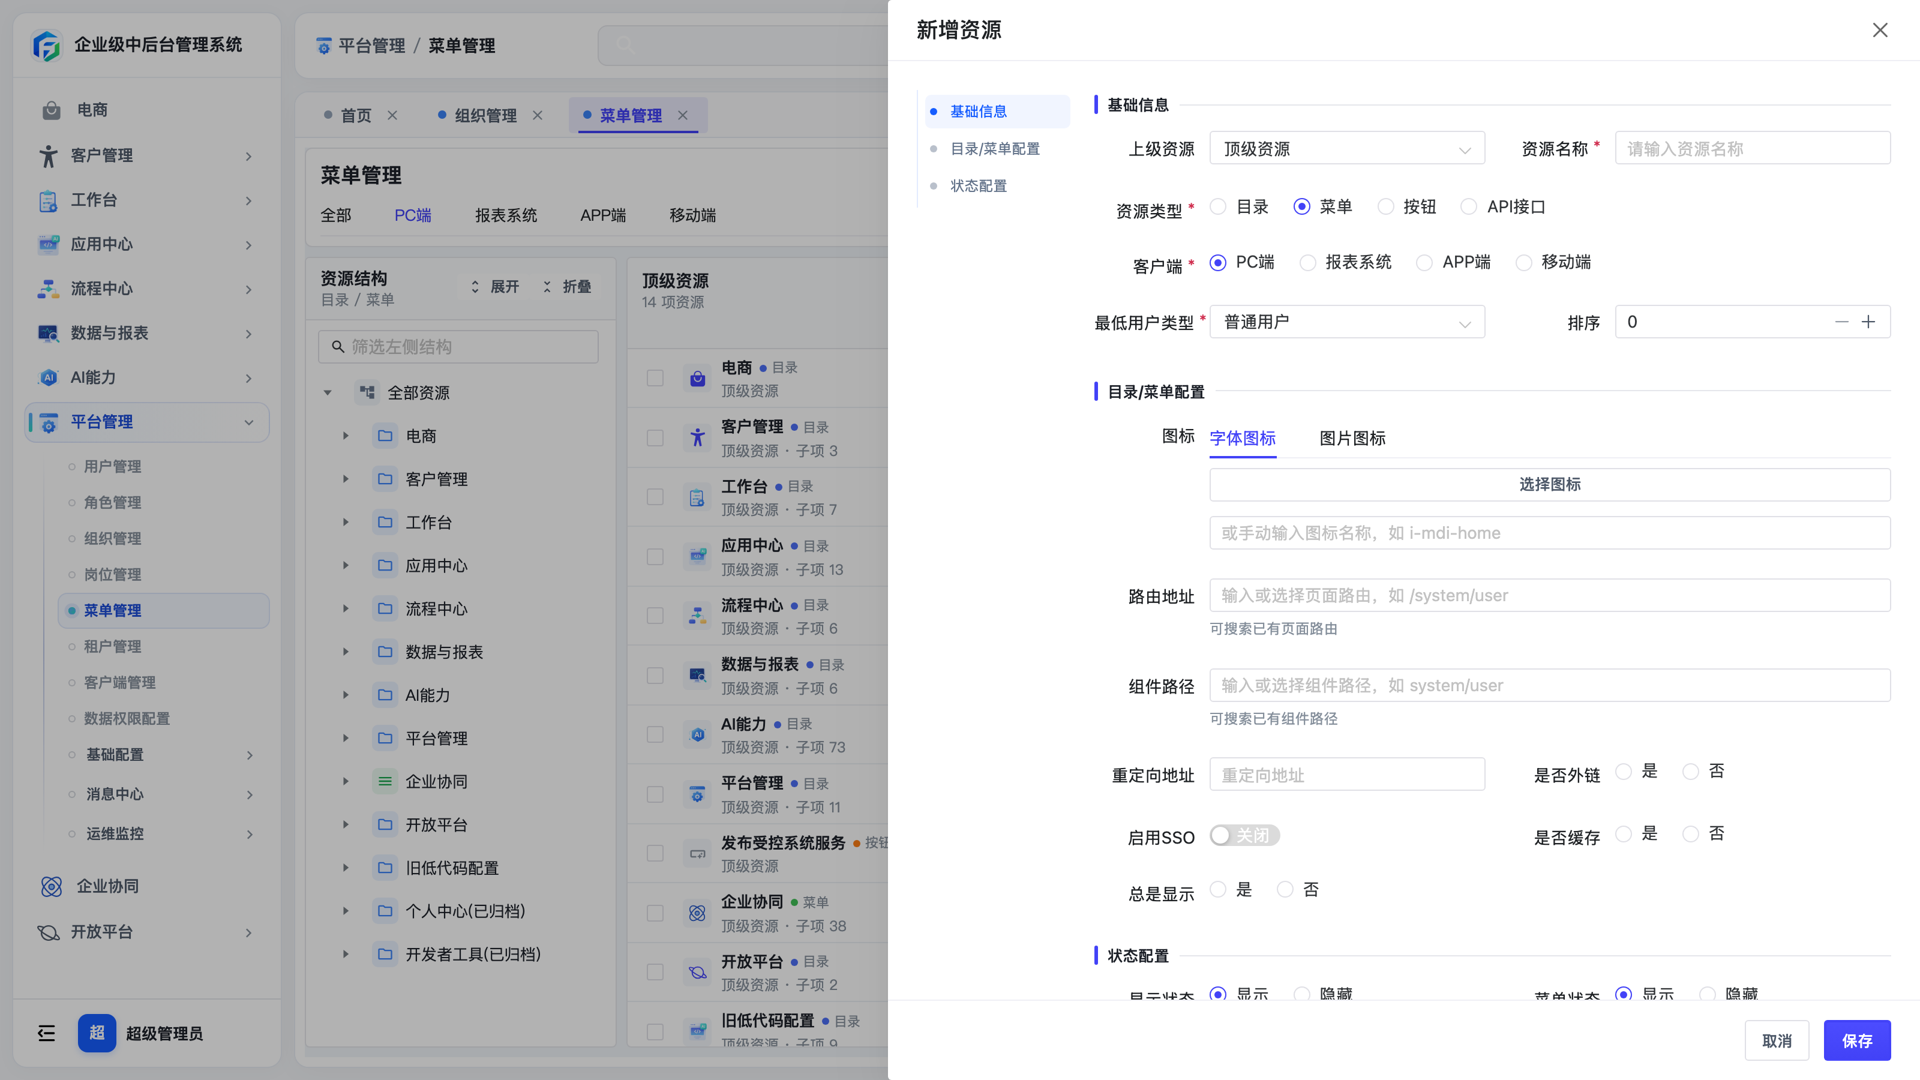Screen dimensions: 1920x1080
Task: Click the plus icon of the 排序 stepper
Action: click(x=1868, y=322)
